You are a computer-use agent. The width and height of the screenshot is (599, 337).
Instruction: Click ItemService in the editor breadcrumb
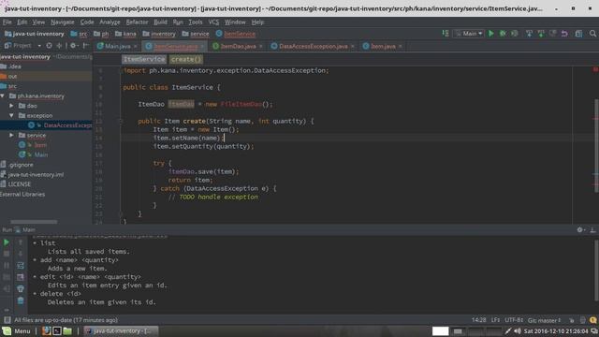[144, 59]
